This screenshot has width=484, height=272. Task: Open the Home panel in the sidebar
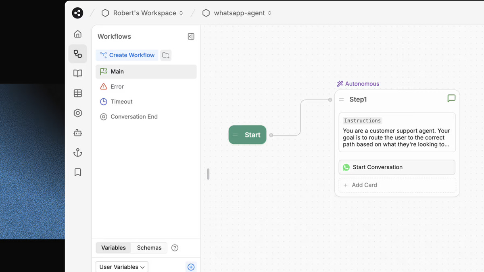(77, 34)
